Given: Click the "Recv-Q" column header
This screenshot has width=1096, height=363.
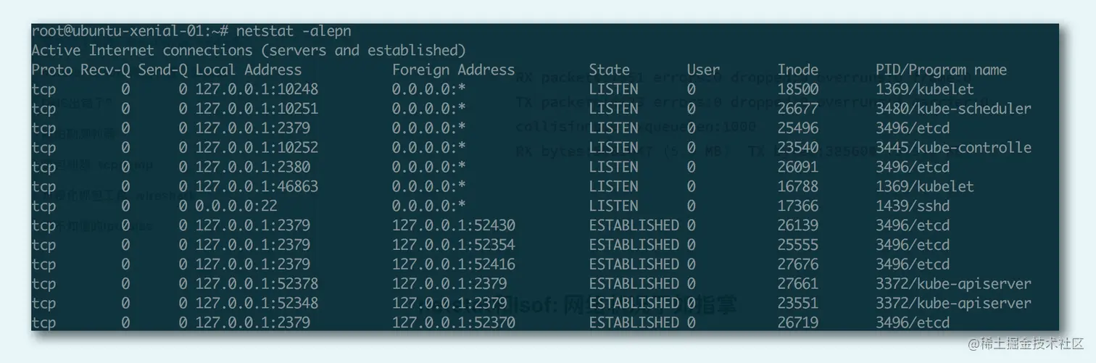Looking at the screenshot, I should [105, 70].
